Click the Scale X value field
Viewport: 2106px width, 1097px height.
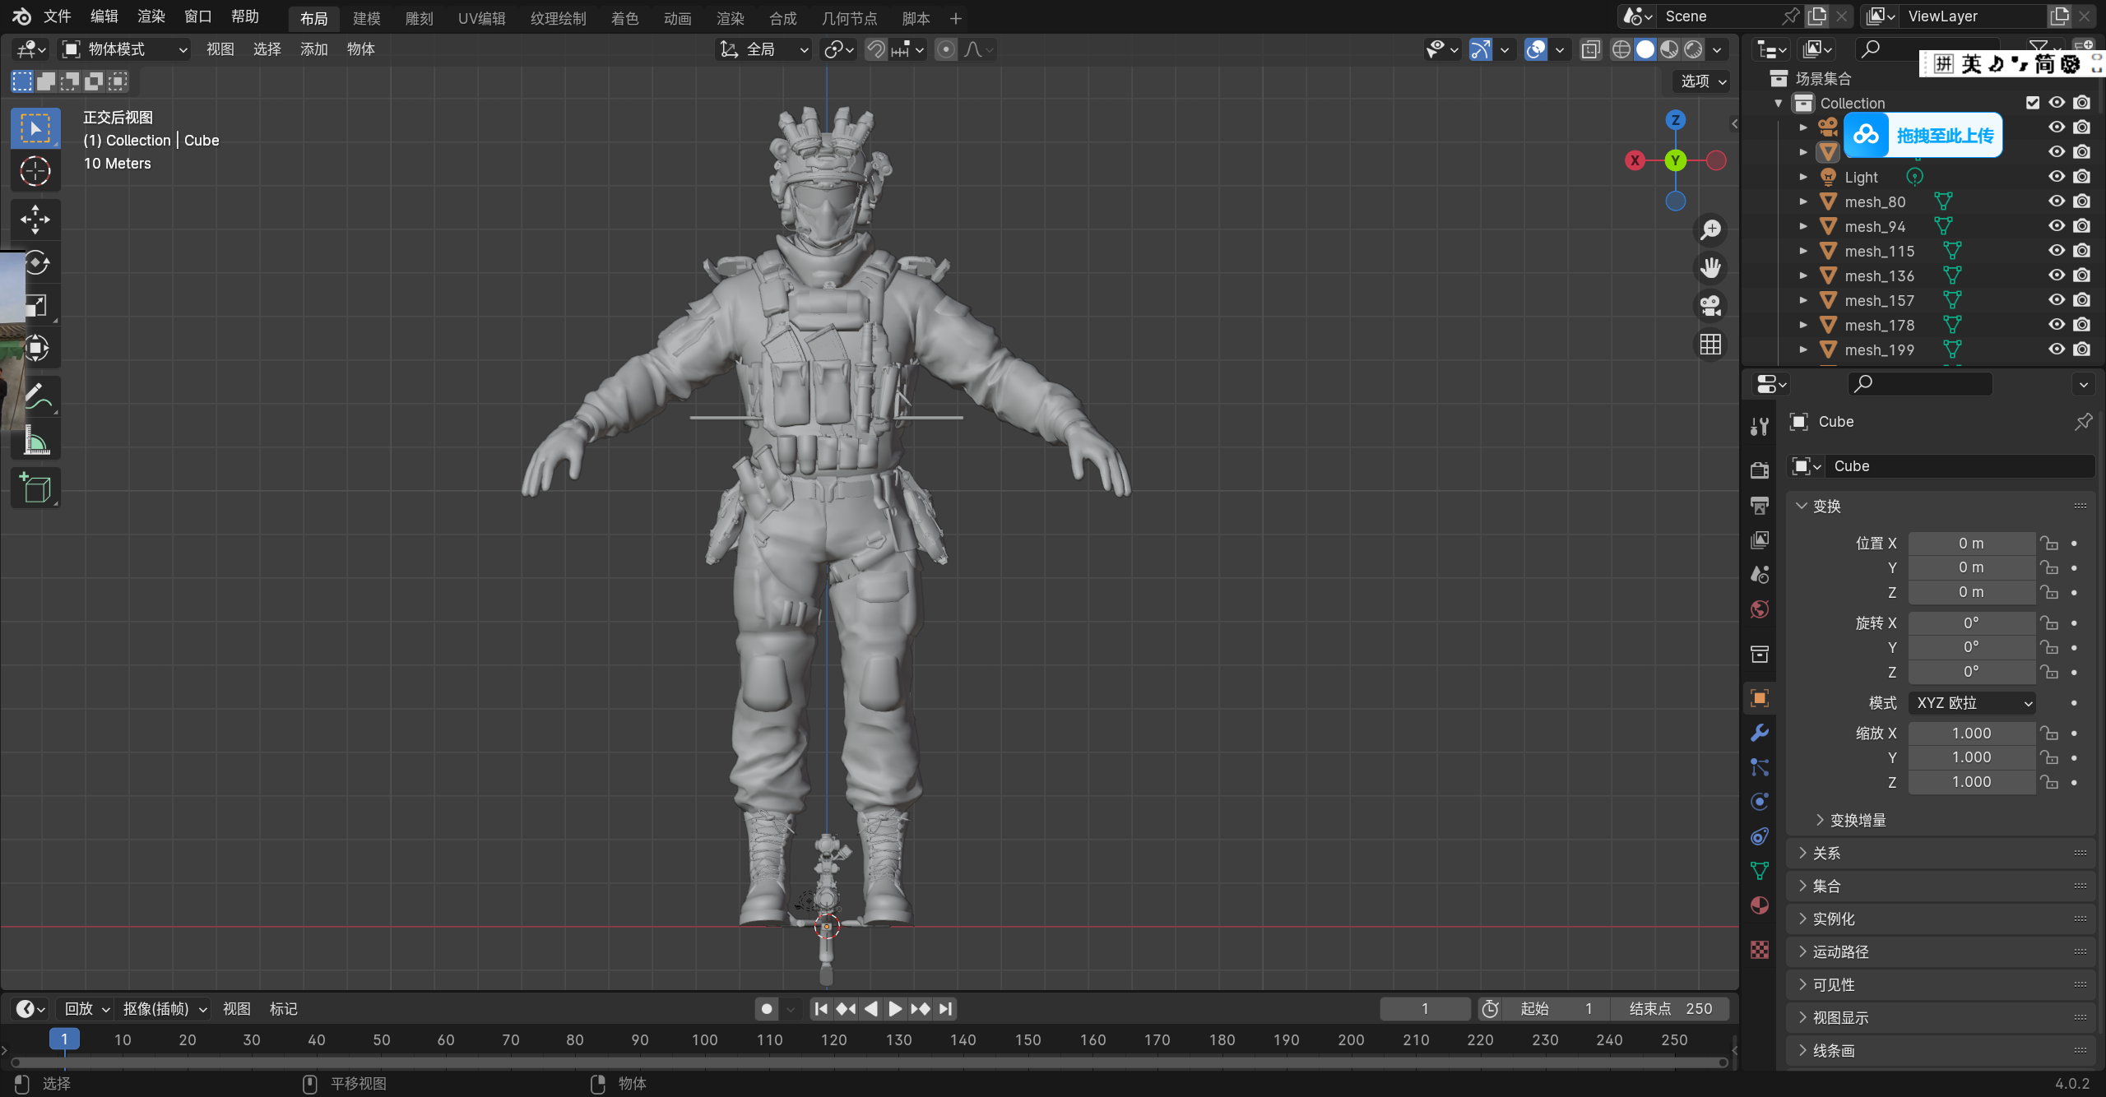(x=1972, y=733)
